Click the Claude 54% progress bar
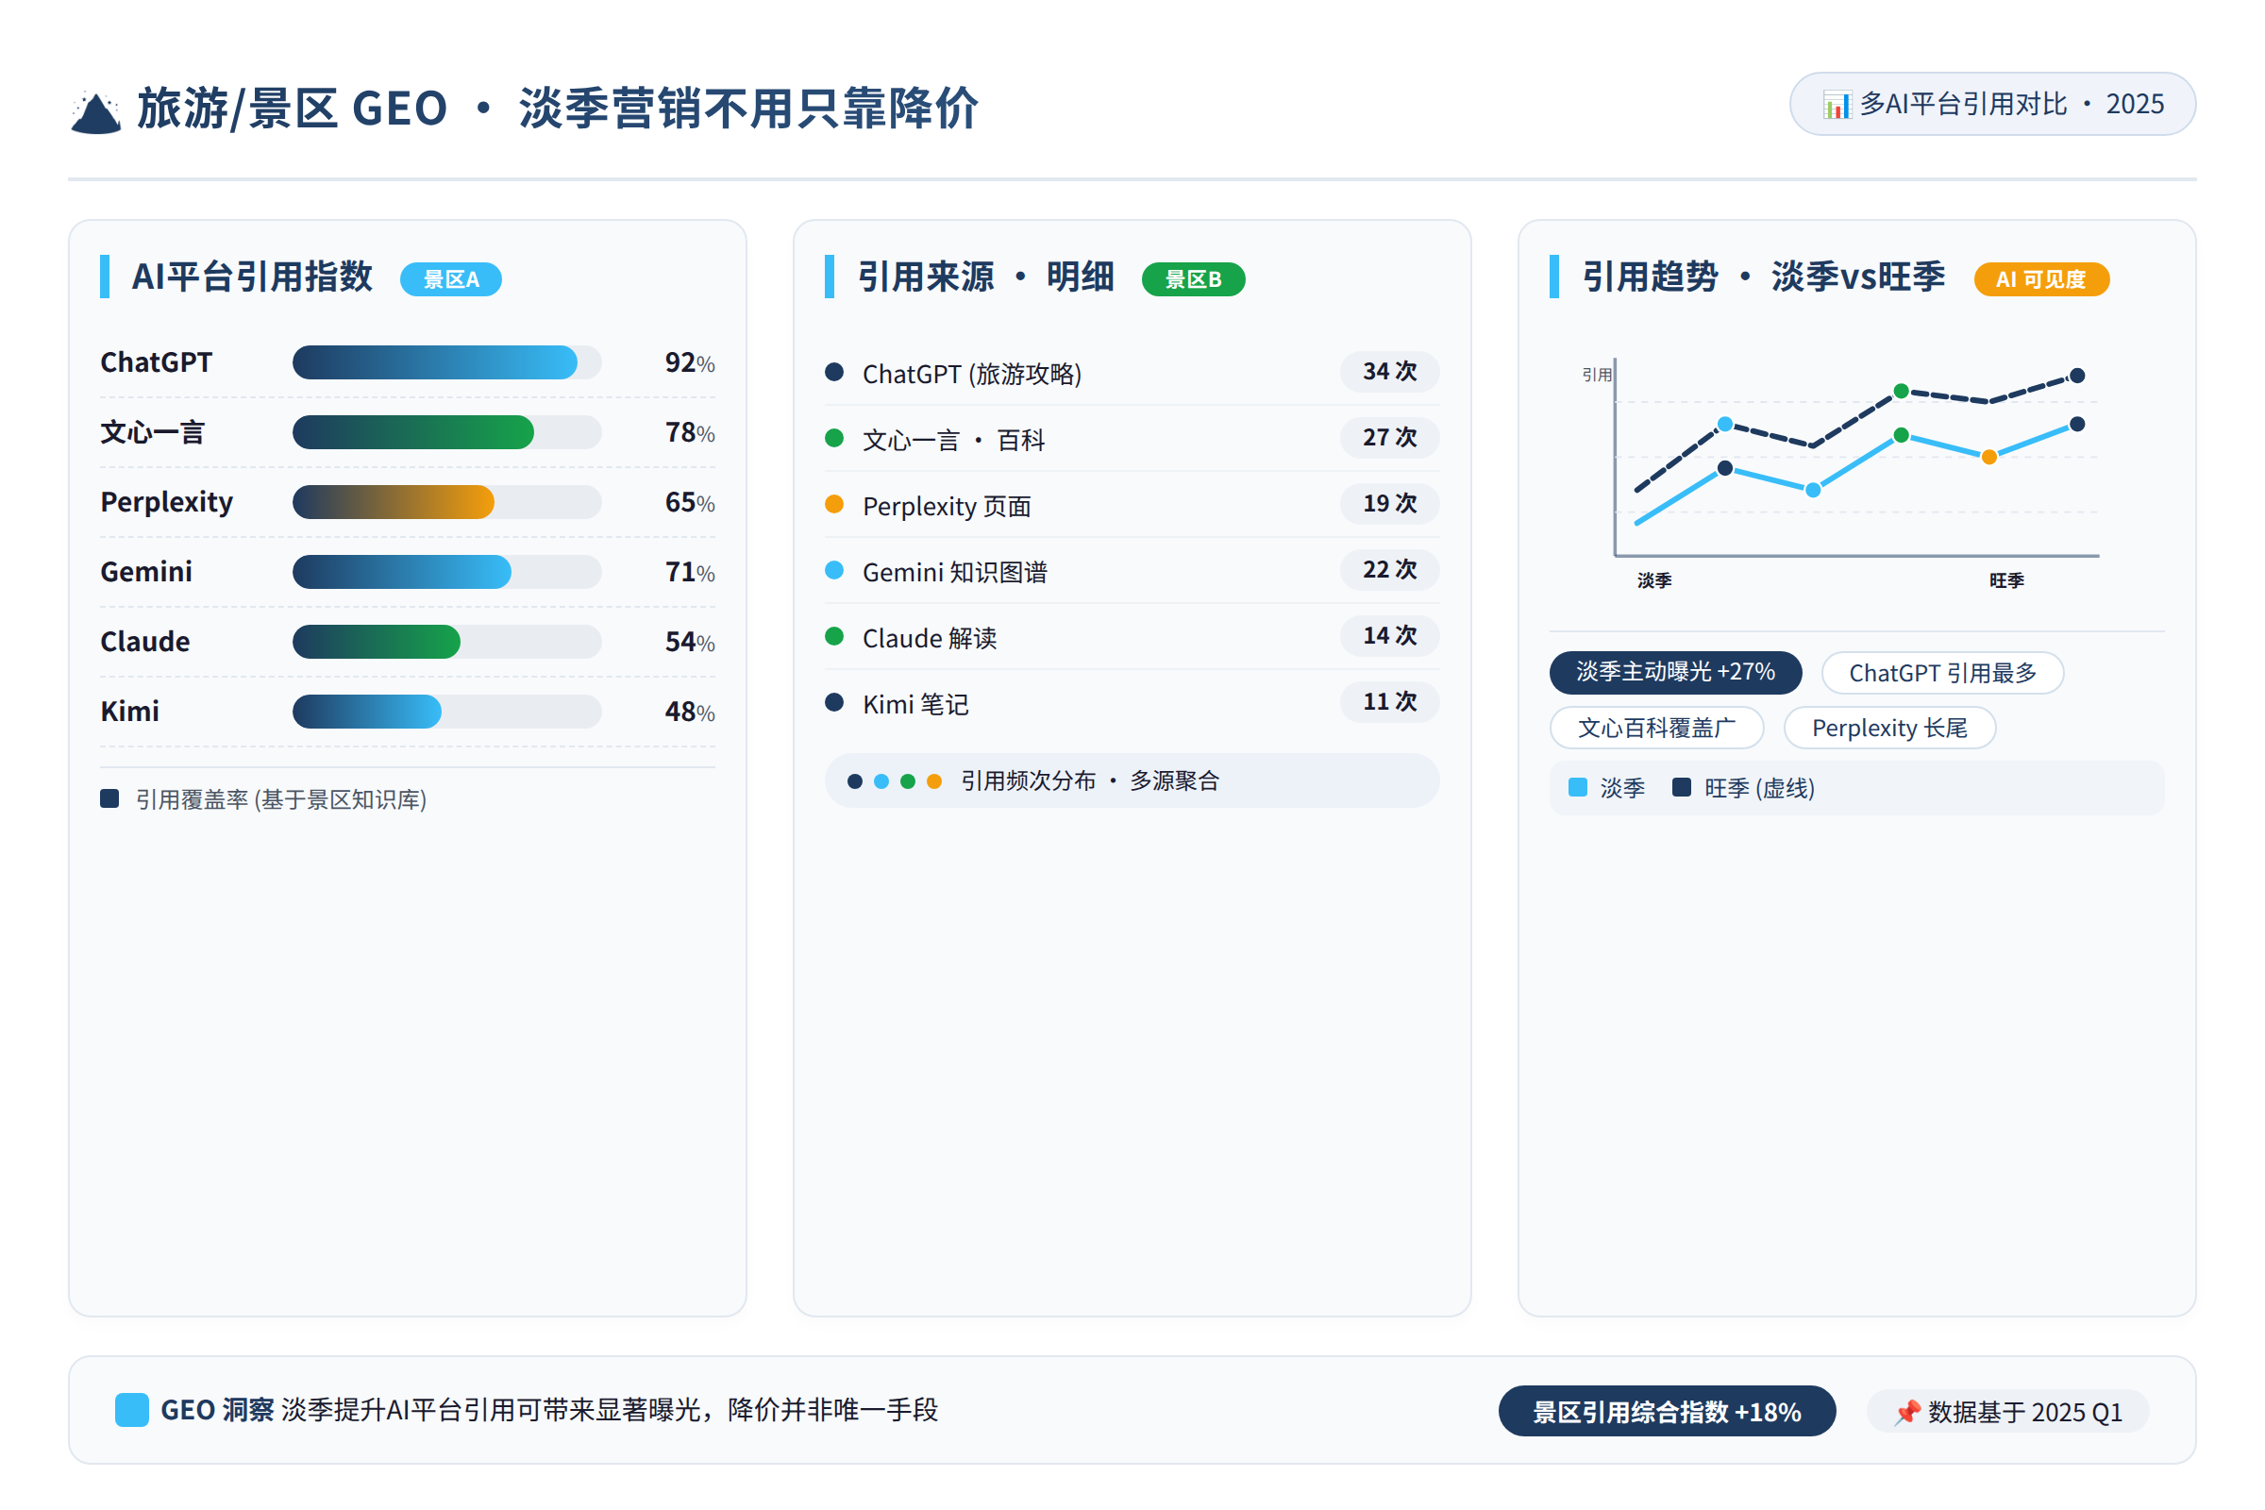Viewport: 2265px width, 1510px height. point(446,643)
